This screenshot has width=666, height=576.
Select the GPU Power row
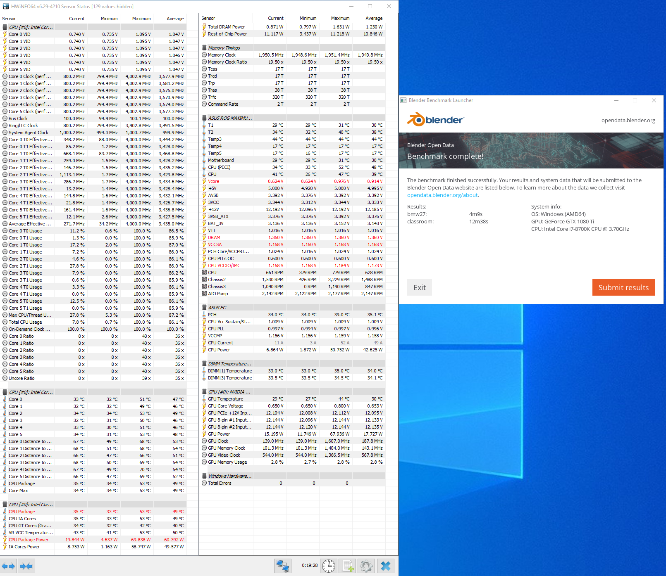coord(293,434)
